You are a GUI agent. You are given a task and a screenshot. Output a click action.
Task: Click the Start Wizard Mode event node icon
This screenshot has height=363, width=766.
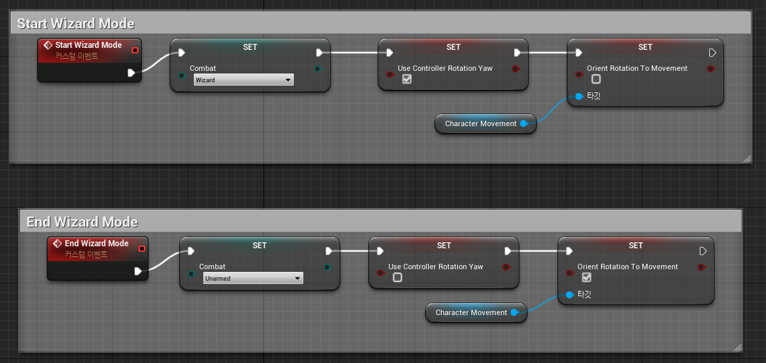click(48, 45)
